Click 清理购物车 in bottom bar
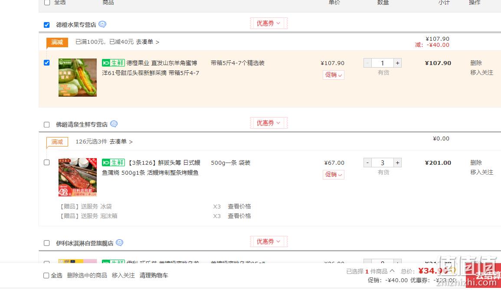 tap(154, 275)
